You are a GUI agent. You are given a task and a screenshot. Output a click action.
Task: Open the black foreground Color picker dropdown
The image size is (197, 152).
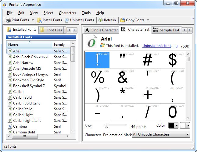click(173, 125)
